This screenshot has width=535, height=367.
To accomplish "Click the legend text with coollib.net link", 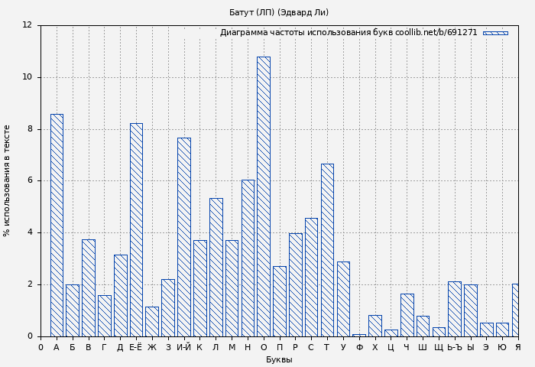I will tap(348, 33).
